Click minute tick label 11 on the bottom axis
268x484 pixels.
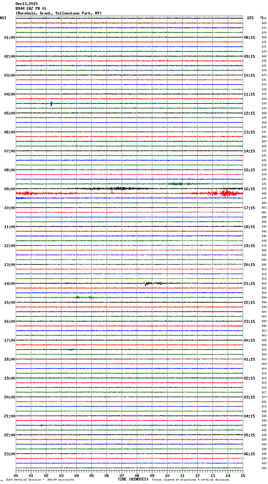coord(183,475)
